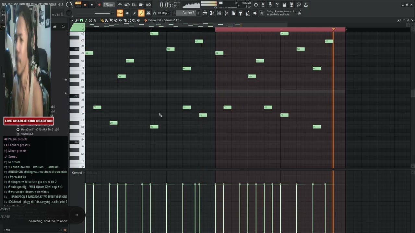
Task: Click the scissors cut icon in top bar
Action: coord(263,5)
